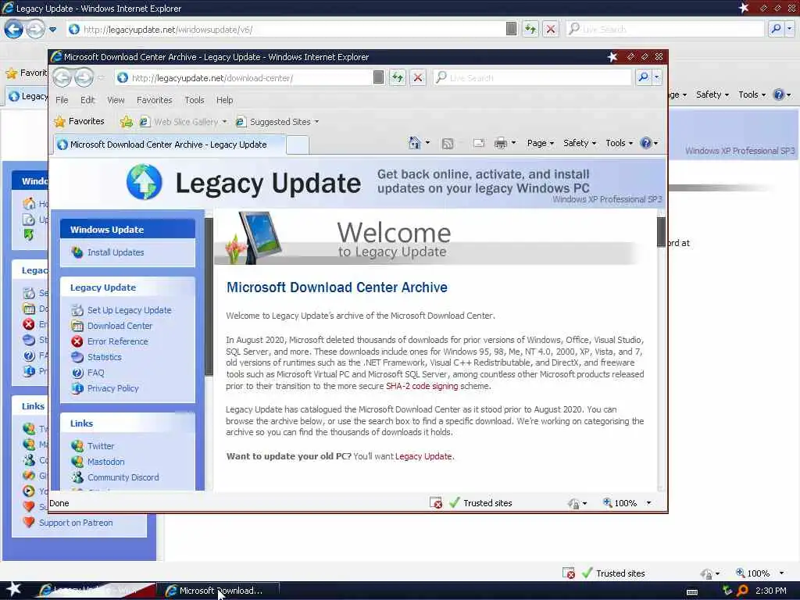Image resolution: width=800 pixels, height=600 pixels.
Task: Click the front window address bar URL
Action: (x=212, y=78)
